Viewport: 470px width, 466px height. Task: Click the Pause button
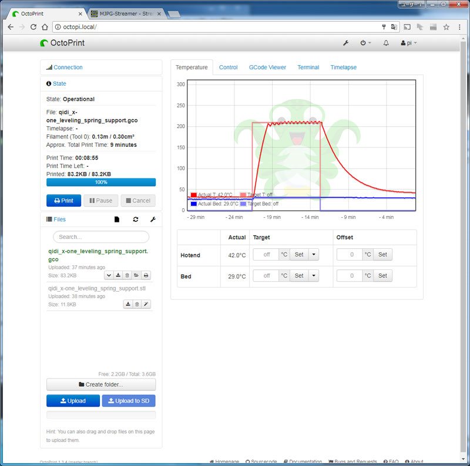[x=100, y=201]
